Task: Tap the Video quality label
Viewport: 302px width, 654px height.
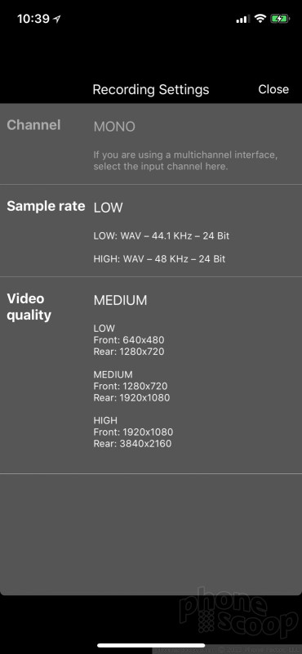Action: tap(29, 307)
